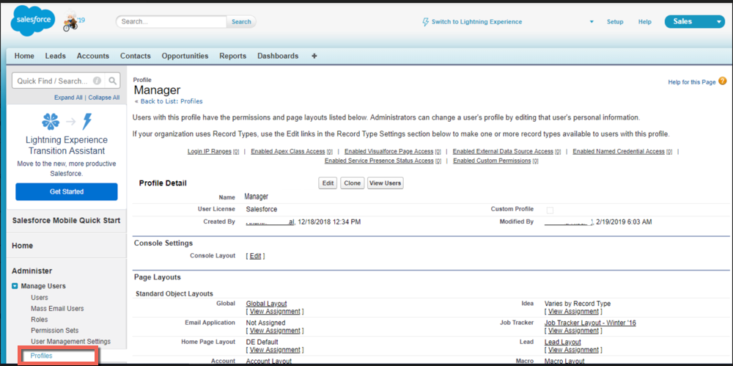Click Expand All in sidebar
The height and width of the screenshot is (366, 733).
68,98
